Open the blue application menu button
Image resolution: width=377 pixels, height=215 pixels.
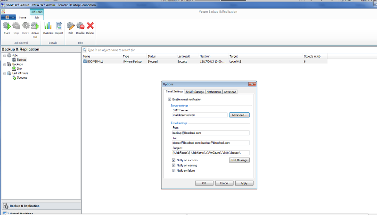(8, 17)
